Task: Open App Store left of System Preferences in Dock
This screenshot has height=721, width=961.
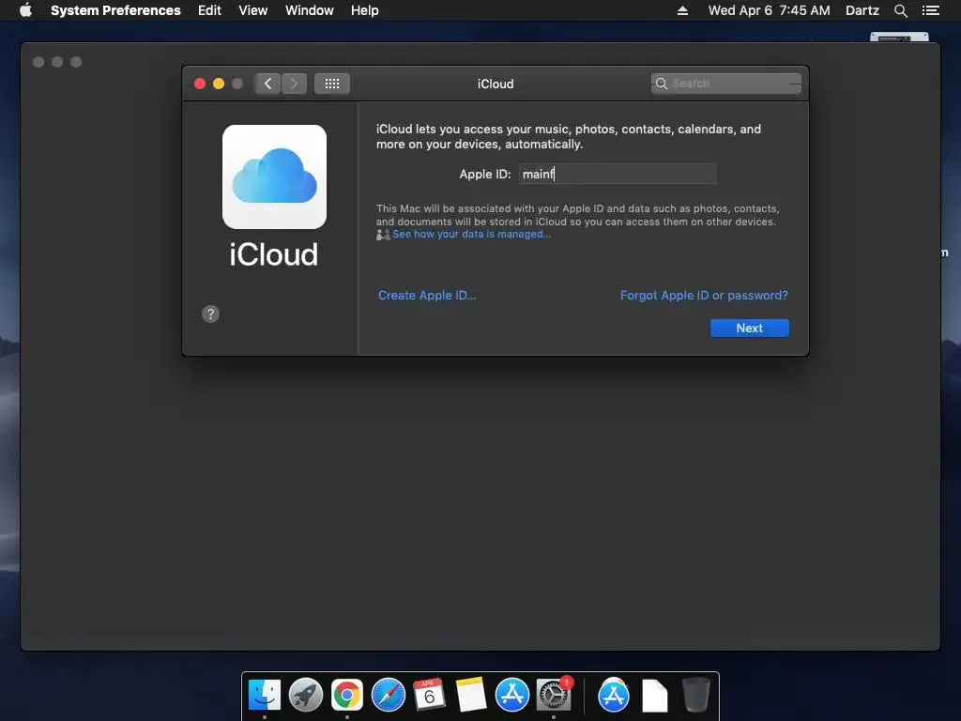Action: [x=511, y=695]
